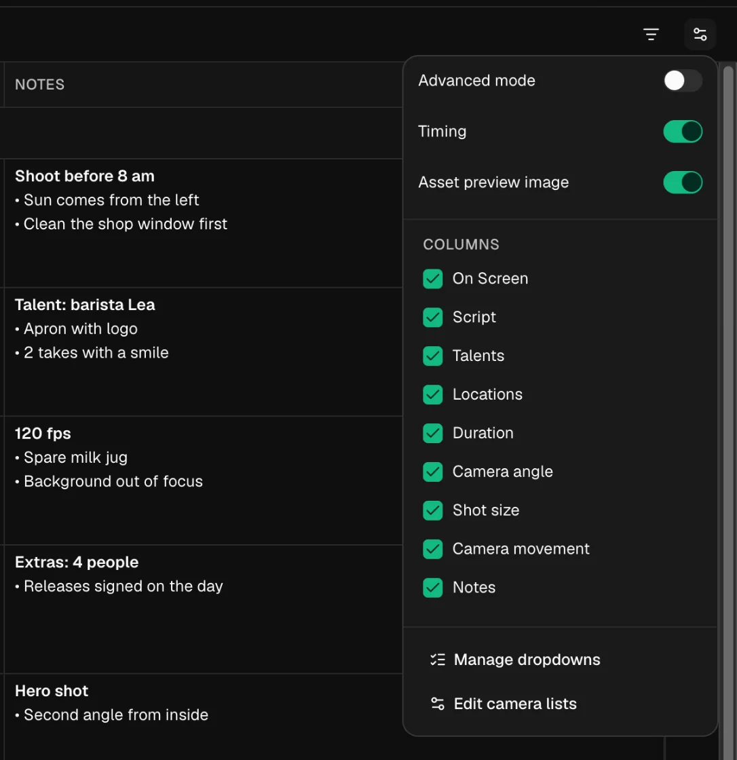Viewport: 737px width, 760px height.
Task: Click the Timing label text
Action: coord(442,132)
